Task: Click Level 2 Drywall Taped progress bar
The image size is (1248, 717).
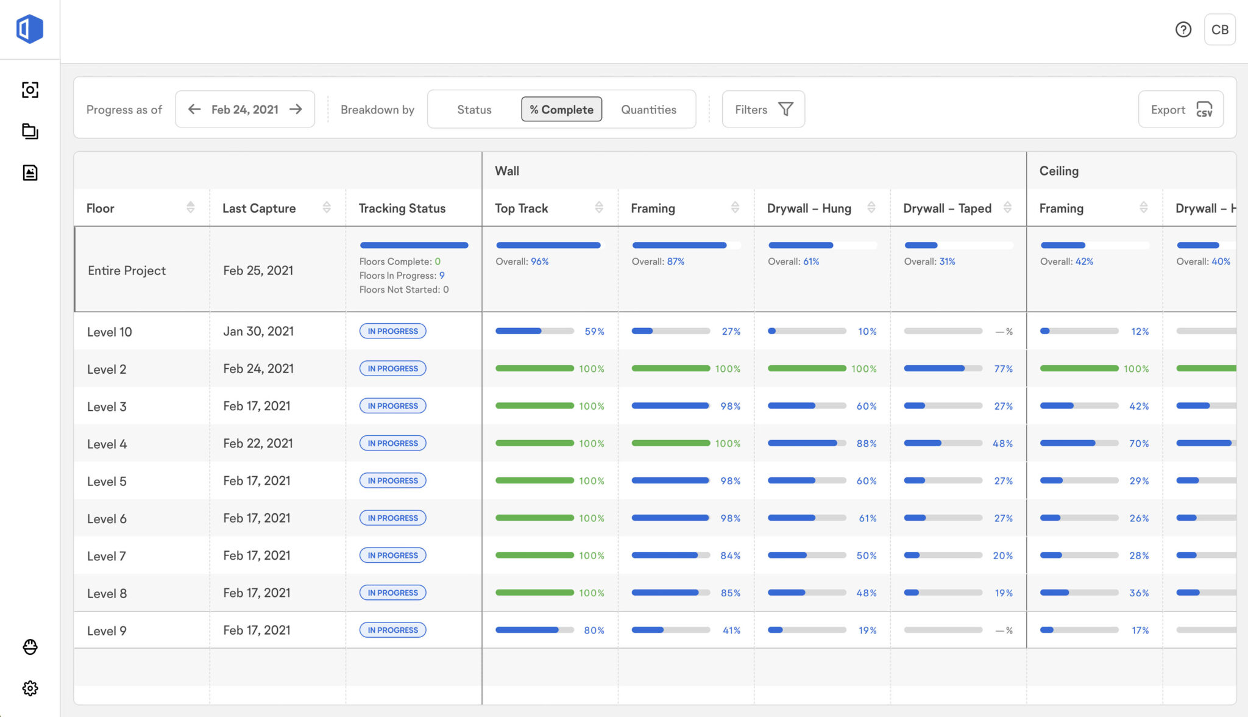Action: point(943,369)
